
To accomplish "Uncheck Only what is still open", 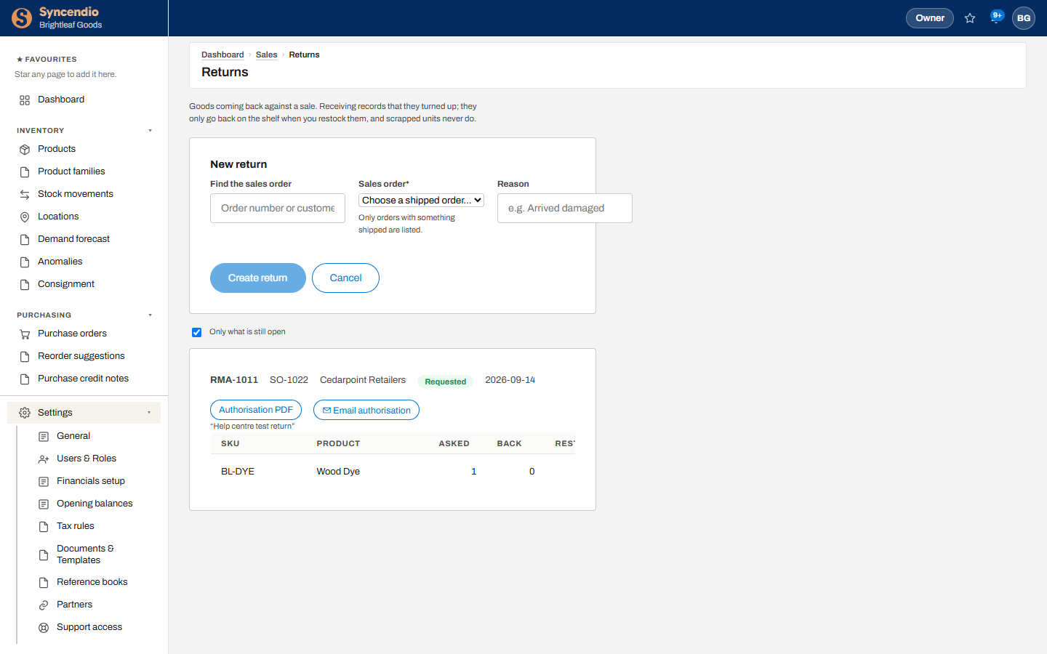I will [196, 332].
